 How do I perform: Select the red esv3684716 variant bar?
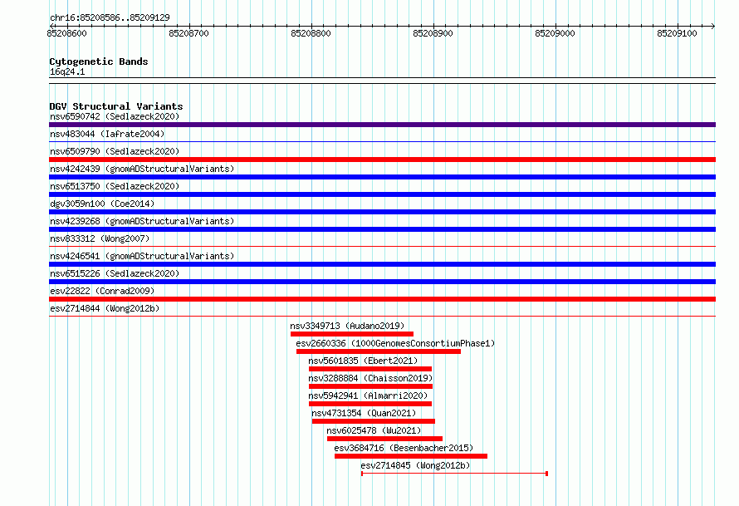[411, 456]
